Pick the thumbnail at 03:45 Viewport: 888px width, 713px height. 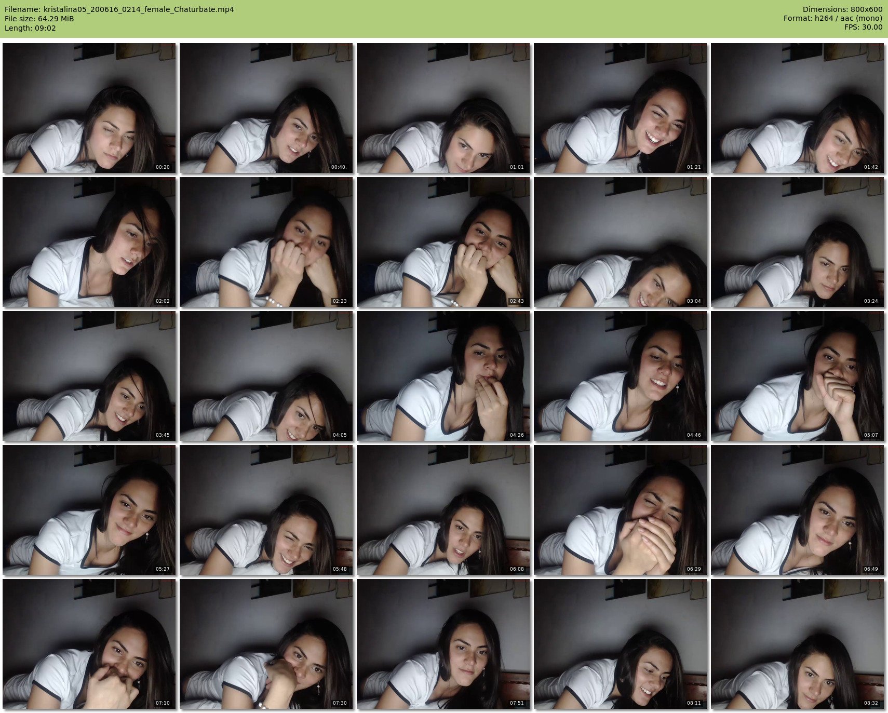coord(89,376)
